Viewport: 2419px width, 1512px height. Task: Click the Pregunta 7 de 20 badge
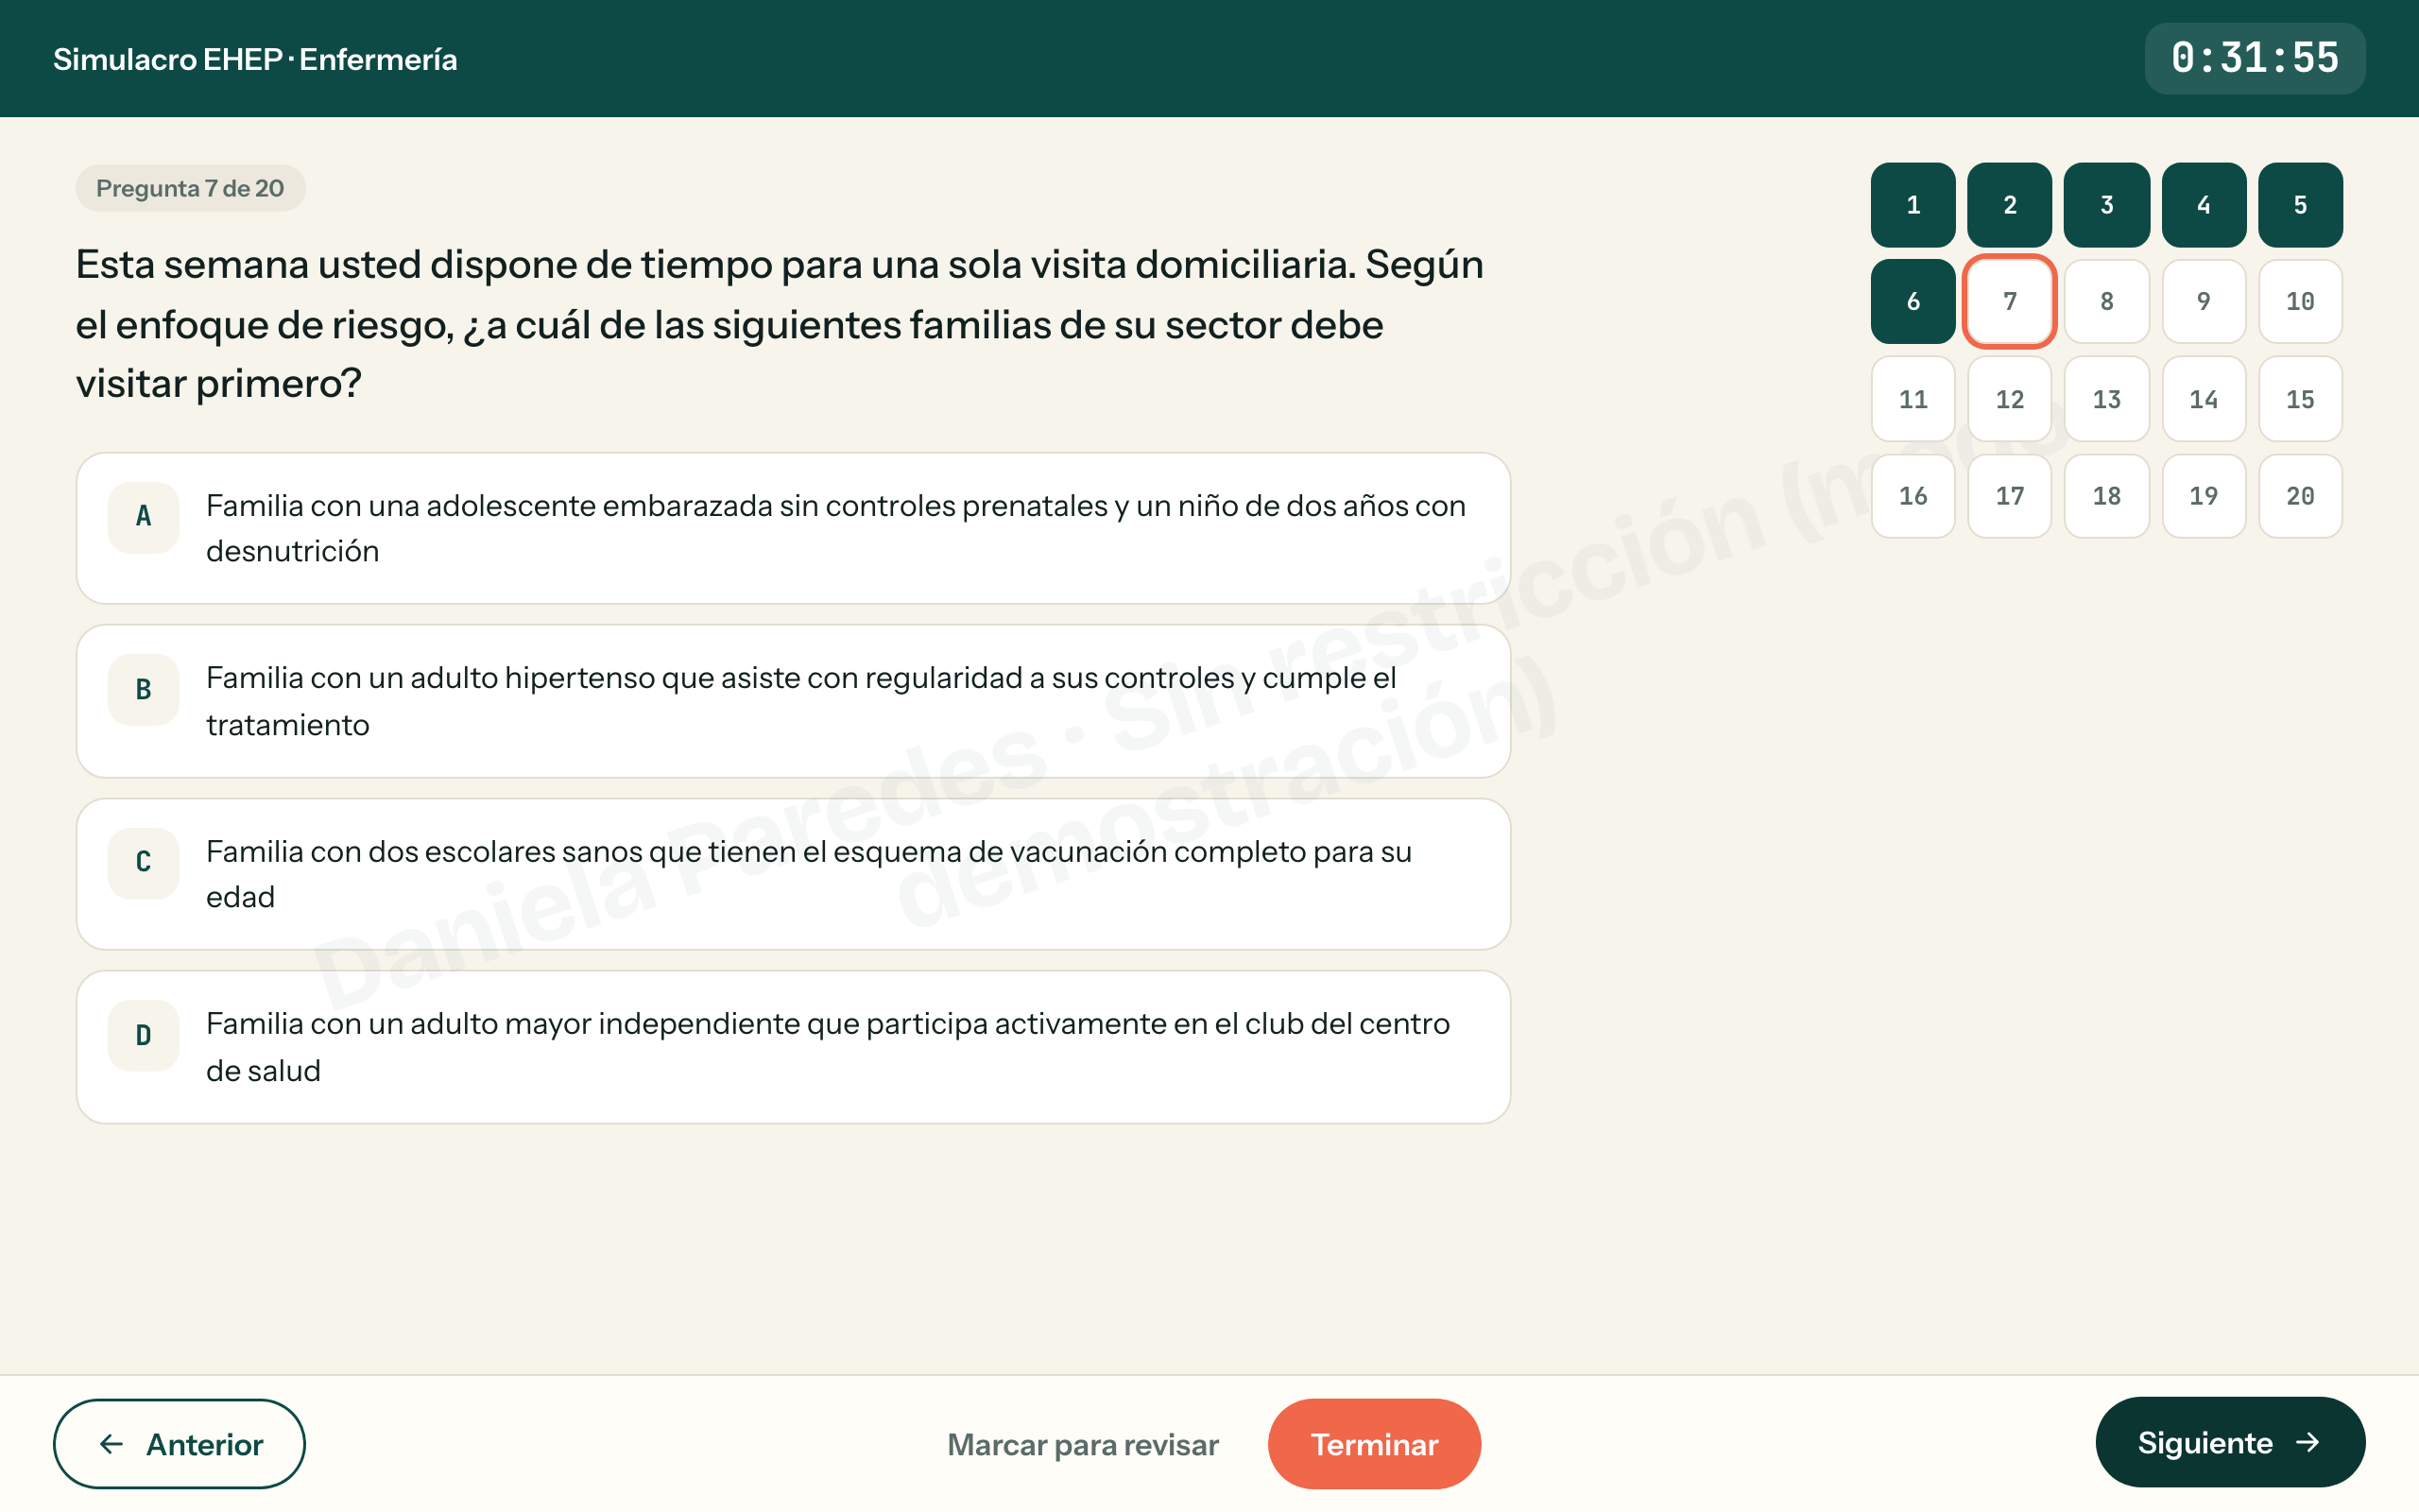(x=190, y=188)
